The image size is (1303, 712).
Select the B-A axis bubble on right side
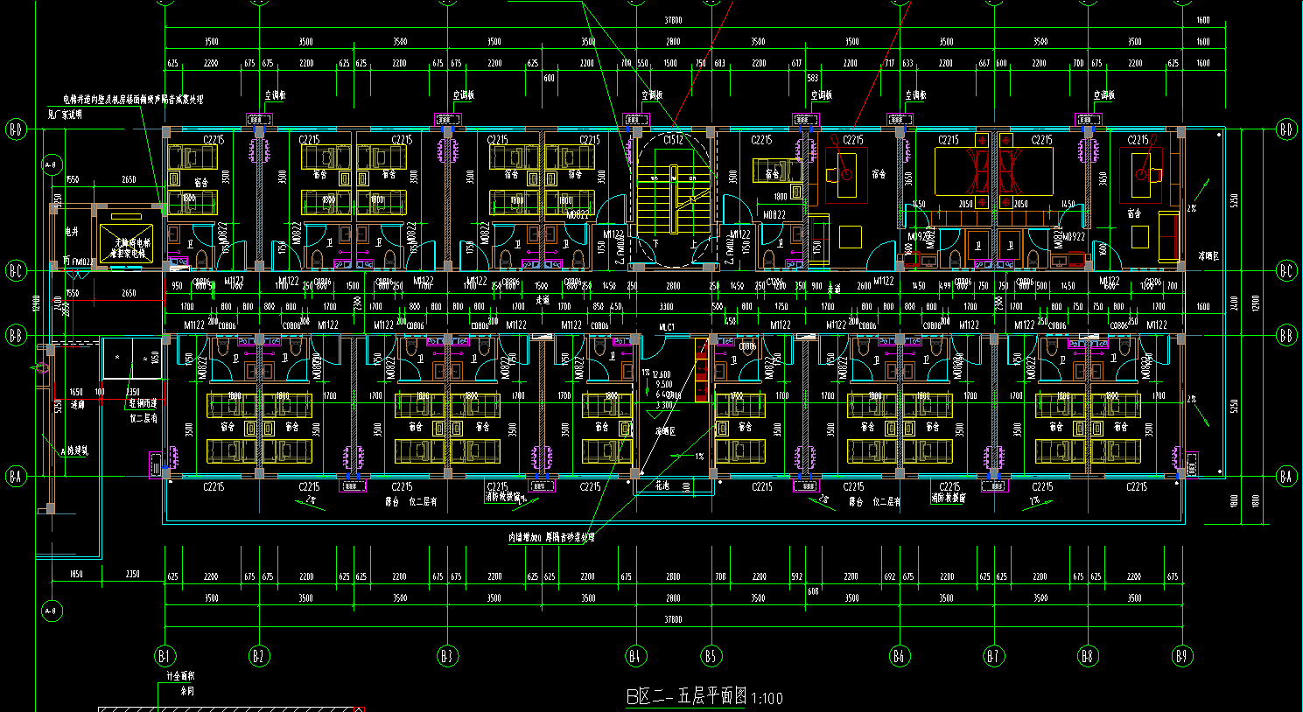tap(1285, 477)
